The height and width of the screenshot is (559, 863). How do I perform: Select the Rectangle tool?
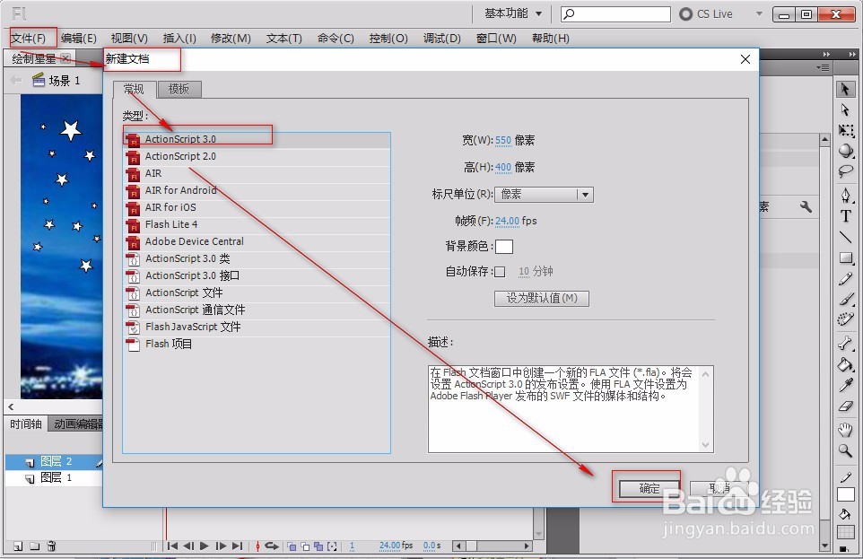(845, 258)
